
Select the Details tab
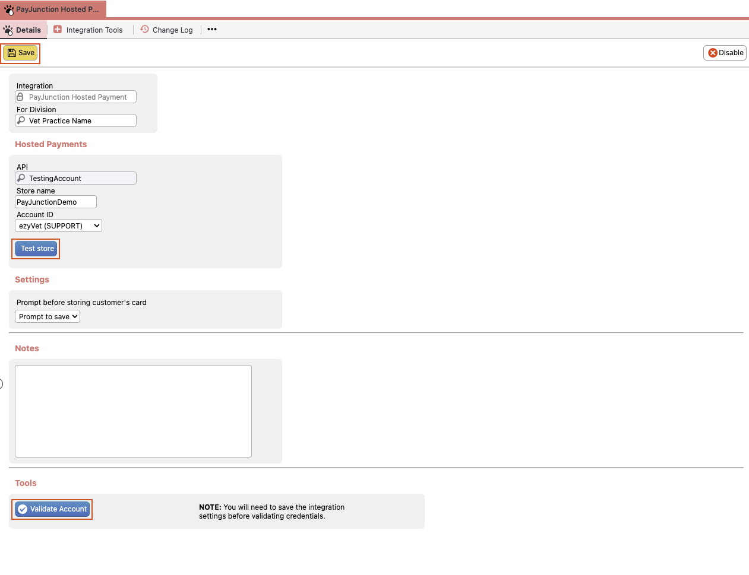pyautogui.click(x=23, y=30)
